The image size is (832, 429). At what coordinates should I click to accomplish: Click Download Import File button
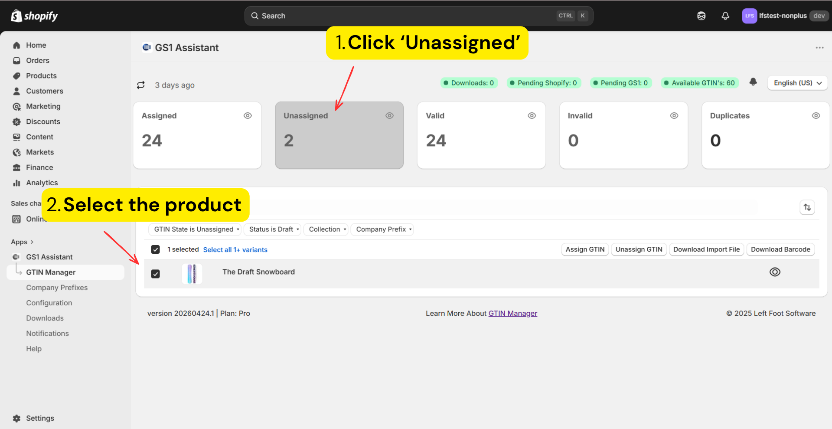(x=706, y=249)
